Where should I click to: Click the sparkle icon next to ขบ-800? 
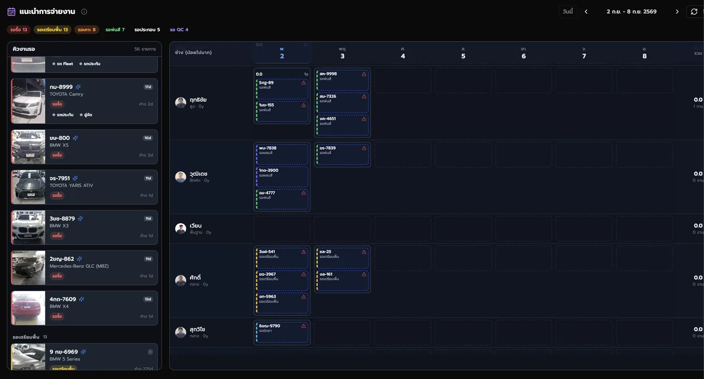75,138
